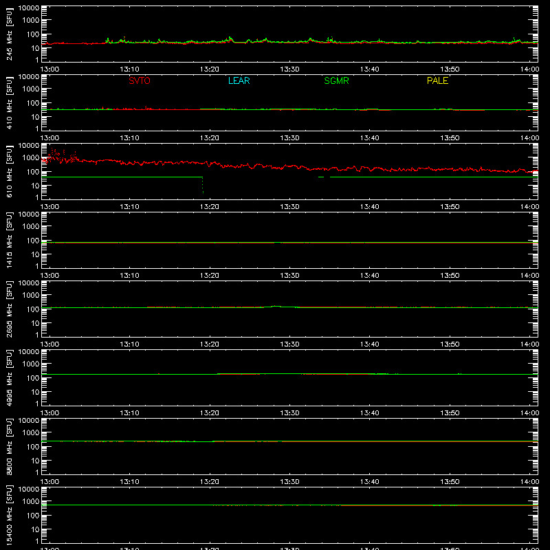Select the 4995 MHz [SFU] axis label
This screenshot has width=550, height=550.
tap(10, 377)
